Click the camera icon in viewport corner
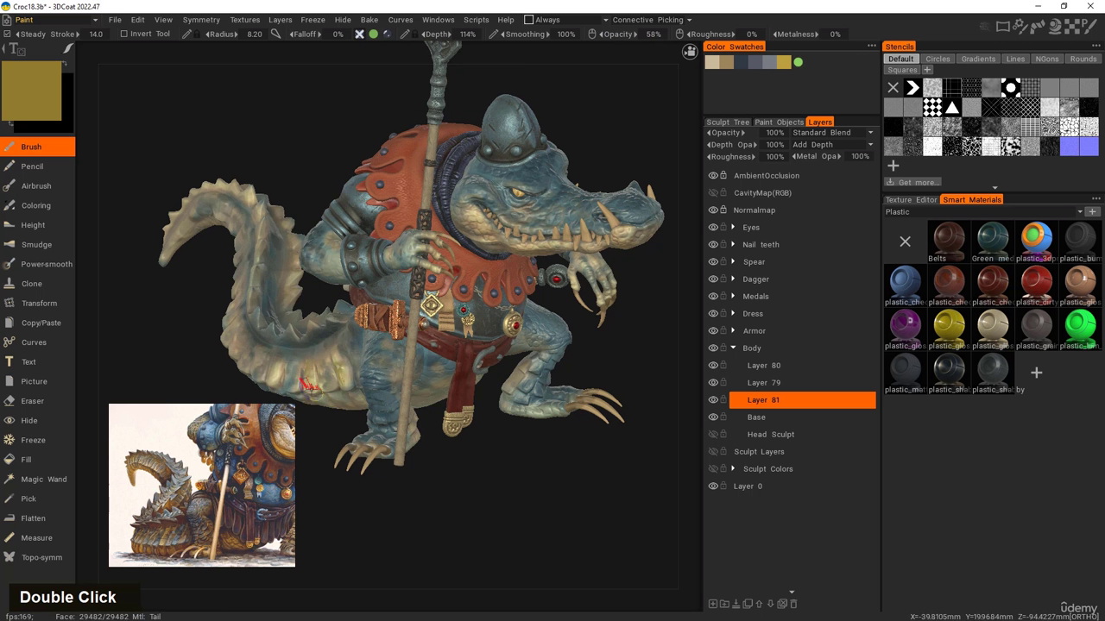1105x621 pixels. [x=690, y=53]
